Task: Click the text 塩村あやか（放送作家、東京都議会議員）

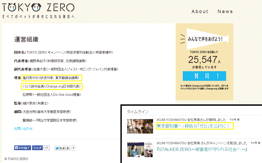Action: (51, 78)
